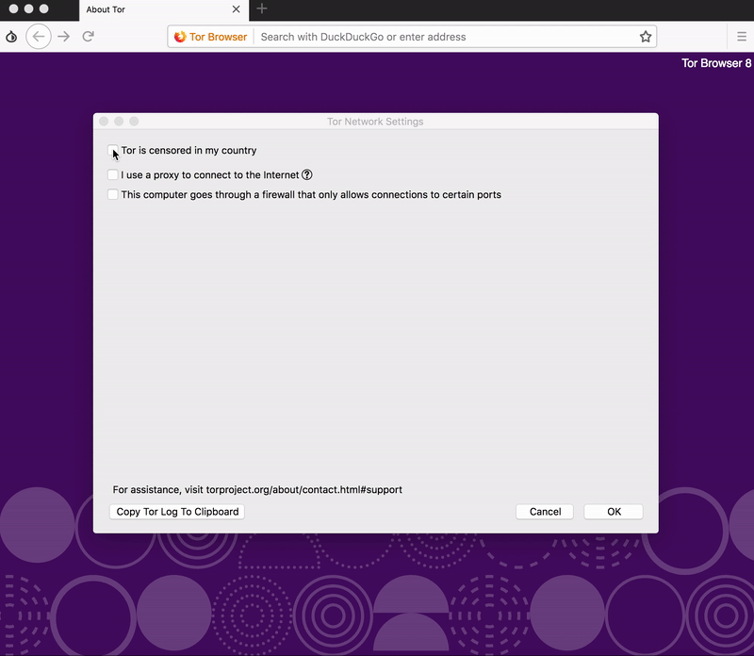Cancel the Tor Network Settings dialog
Screen dimensions: 754x656
point(545,511)
